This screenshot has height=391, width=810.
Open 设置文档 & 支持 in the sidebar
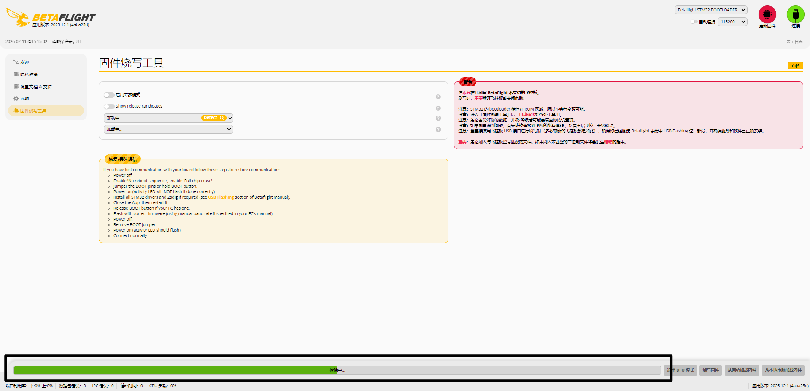35,87
